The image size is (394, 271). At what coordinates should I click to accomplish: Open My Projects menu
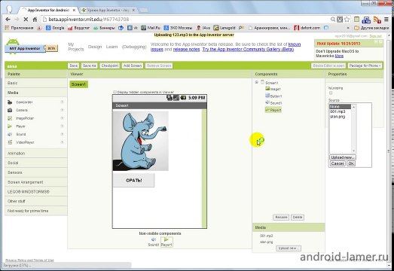pos(75,47)
